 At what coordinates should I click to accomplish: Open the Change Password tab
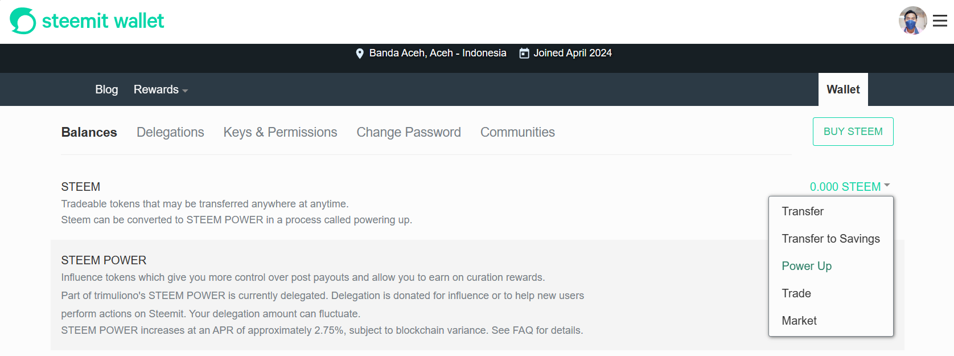point(409,133)
